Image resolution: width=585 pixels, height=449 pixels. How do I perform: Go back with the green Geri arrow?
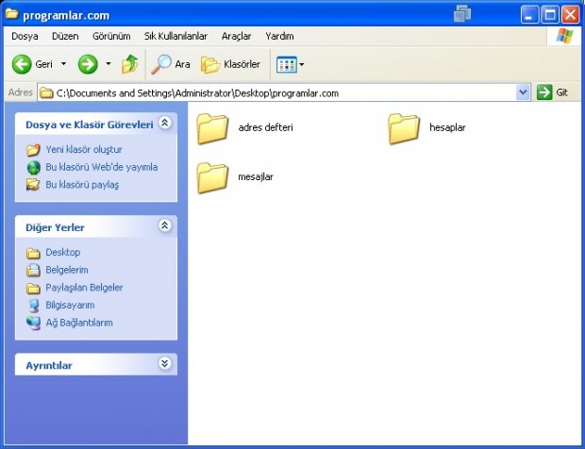22,64
